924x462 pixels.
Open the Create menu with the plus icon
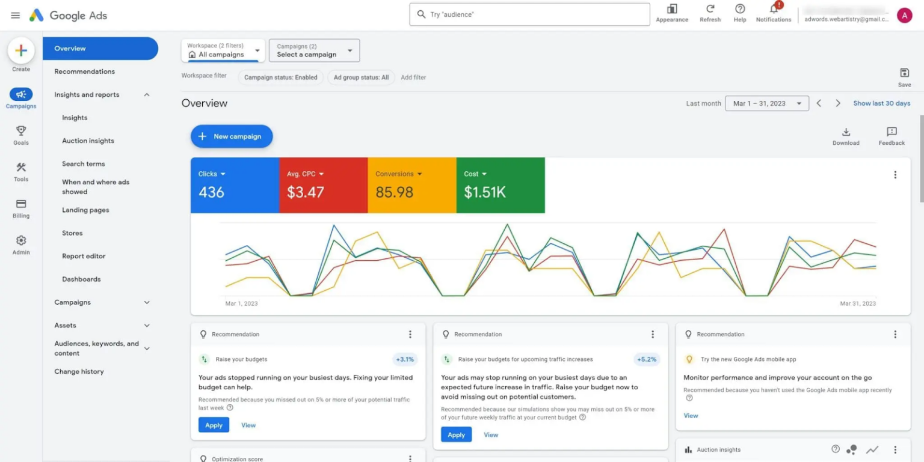[21, 51]
